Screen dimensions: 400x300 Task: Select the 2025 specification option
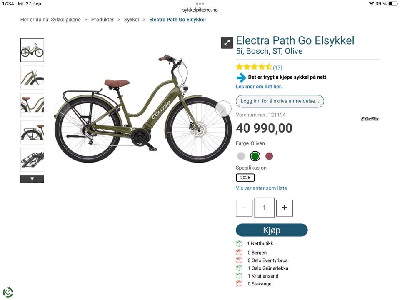(245, 177)
